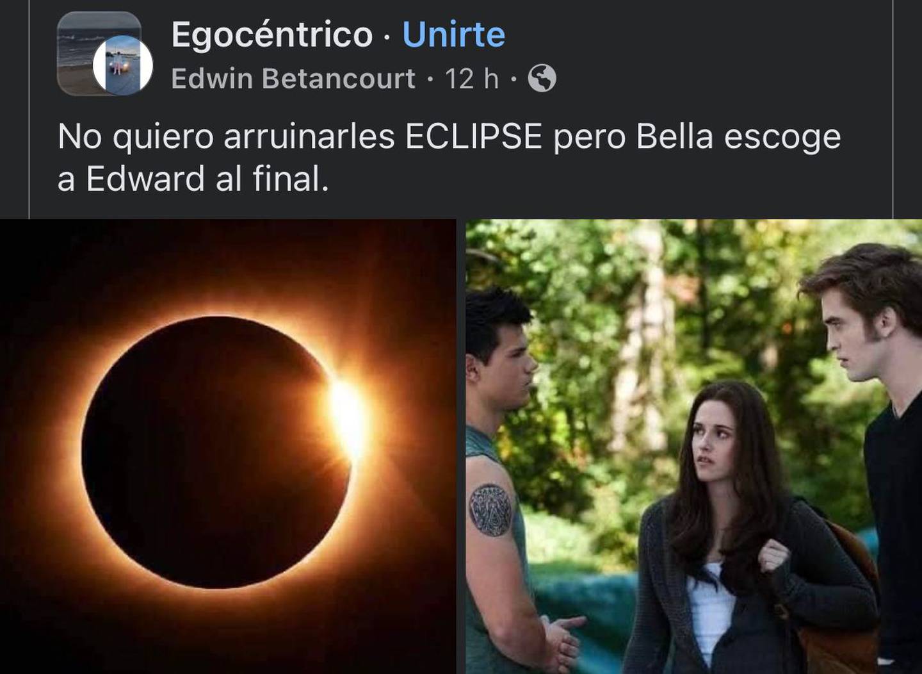Click the word ECLIPSE in the caption
The height and width of the screenshot is (674, 922).
[474, 136]
